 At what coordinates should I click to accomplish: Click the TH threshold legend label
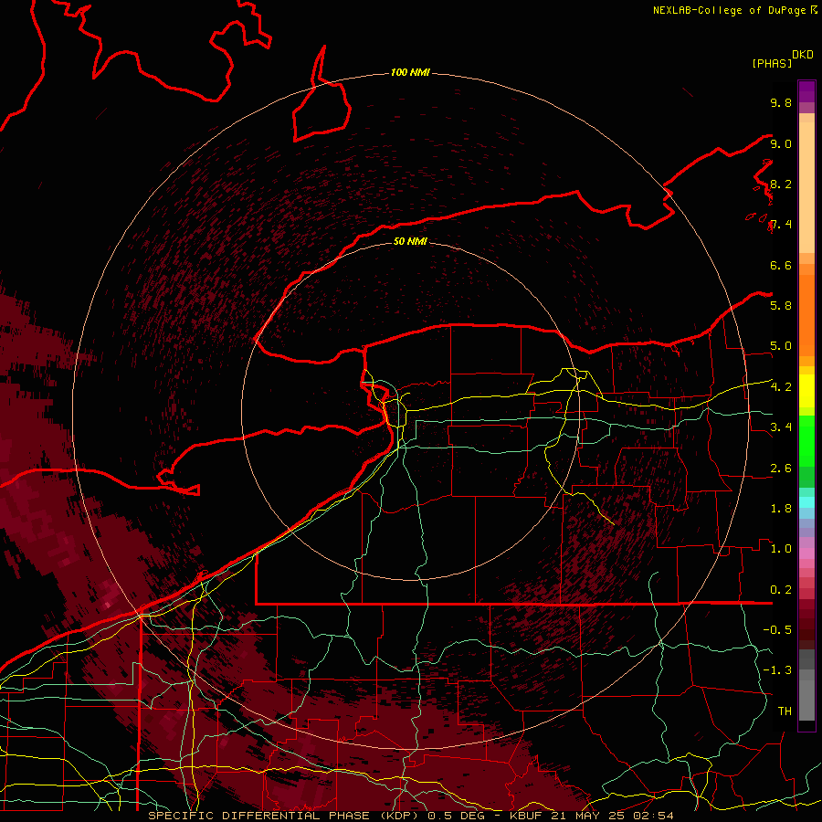point(785,711)
